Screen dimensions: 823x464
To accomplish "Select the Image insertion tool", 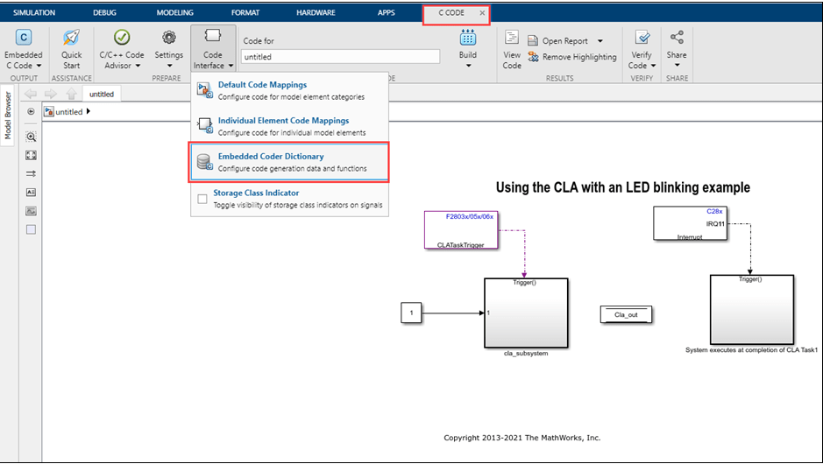I will pos(31,211).
